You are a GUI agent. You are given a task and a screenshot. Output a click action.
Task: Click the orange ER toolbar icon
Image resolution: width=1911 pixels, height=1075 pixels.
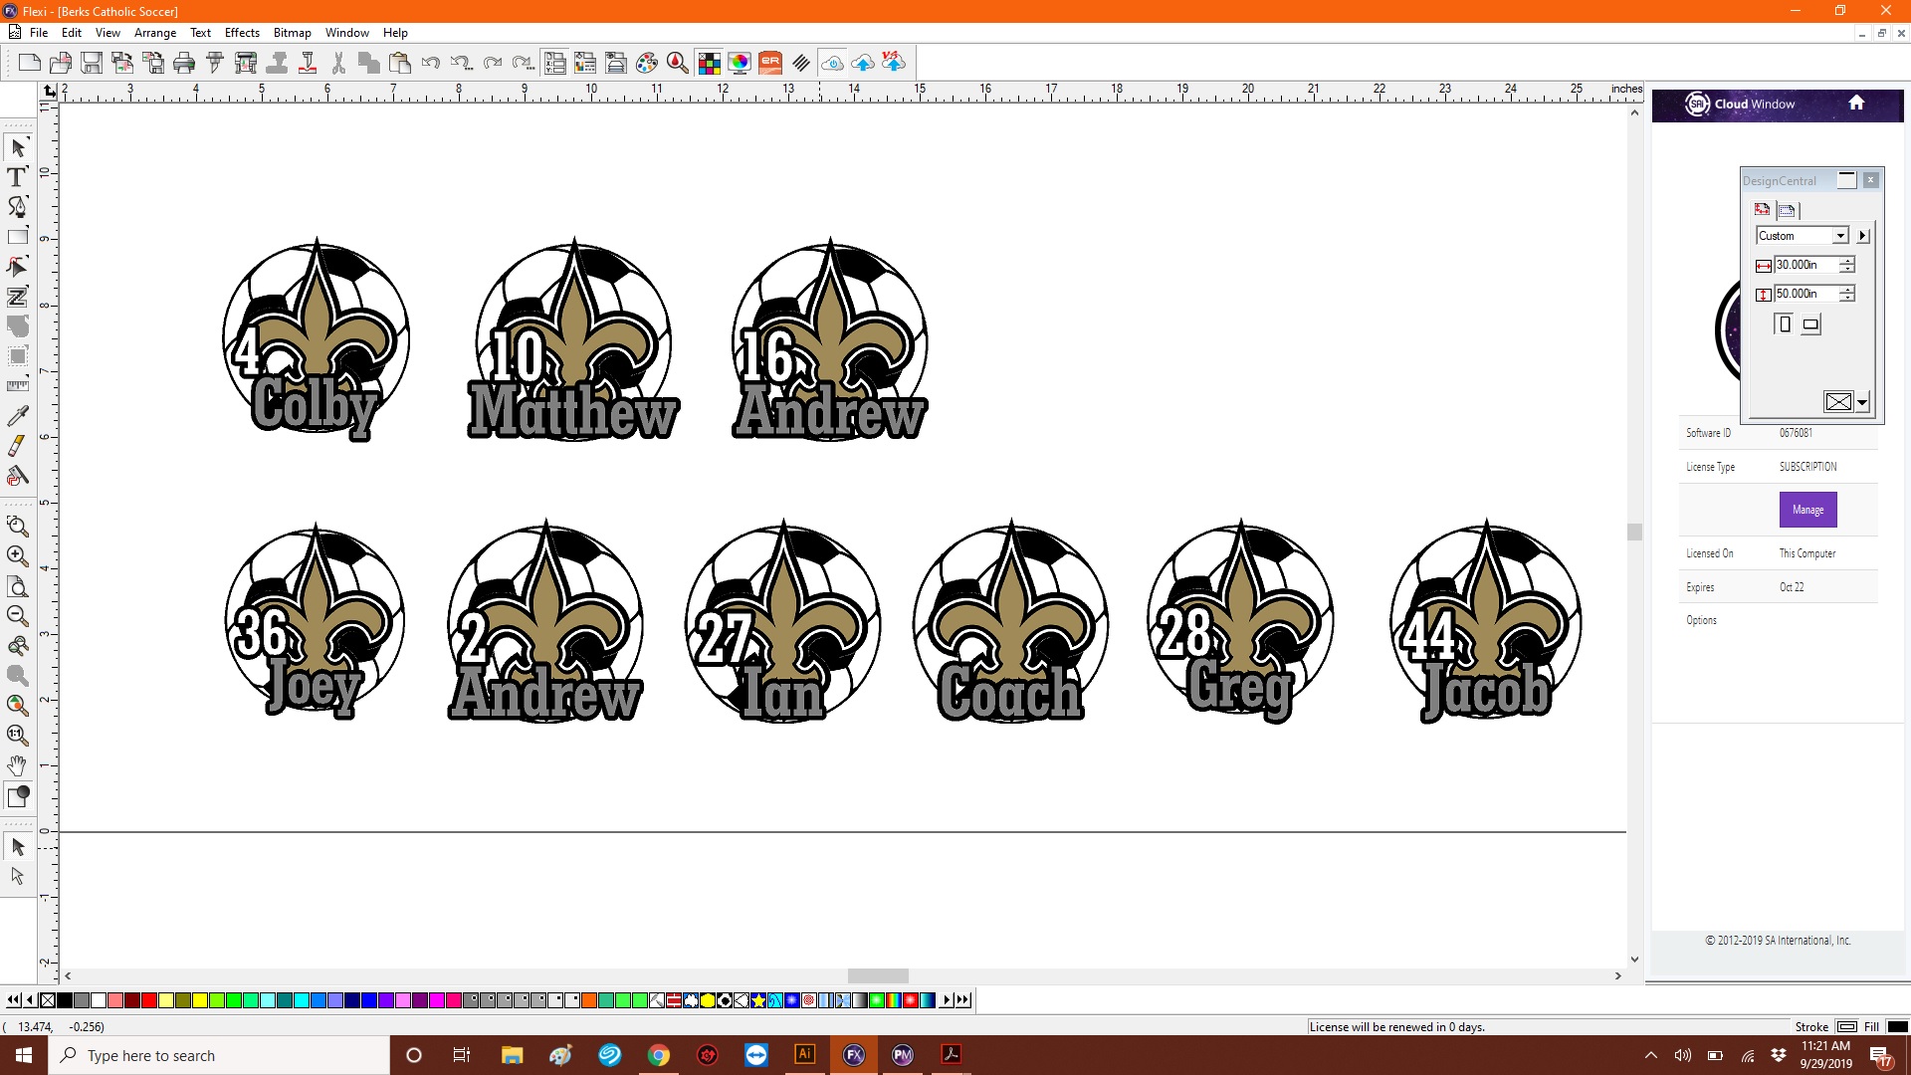[x=770, y=64]
